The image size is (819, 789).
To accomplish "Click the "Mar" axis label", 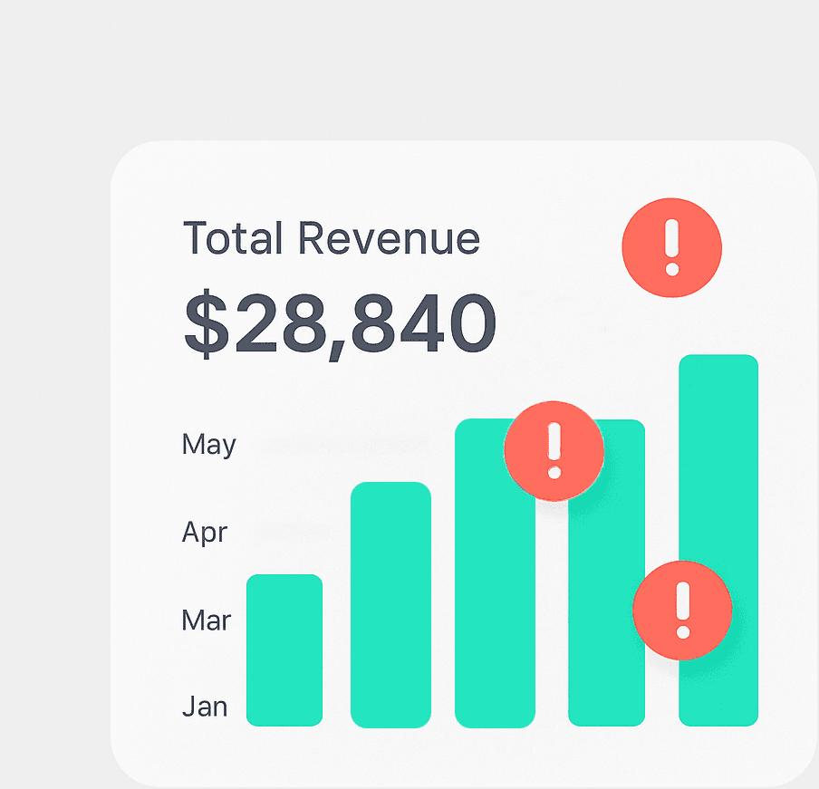I will (207, 621).
